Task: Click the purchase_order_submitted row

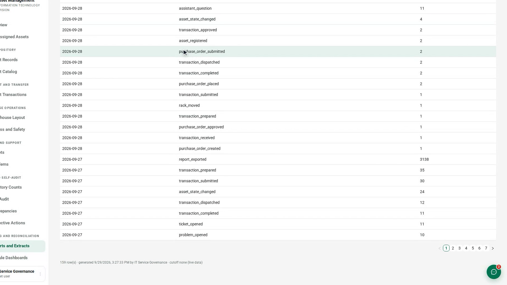Action: [x=278, y=51]
